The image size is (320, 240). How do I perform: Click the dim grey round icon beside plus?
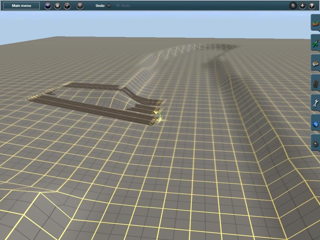pos(293,6)
